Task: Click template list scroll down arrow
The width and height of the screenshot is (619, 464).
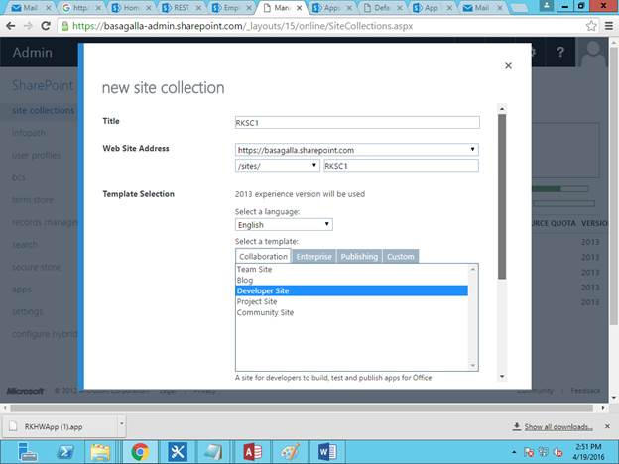Action: point(473,366)
